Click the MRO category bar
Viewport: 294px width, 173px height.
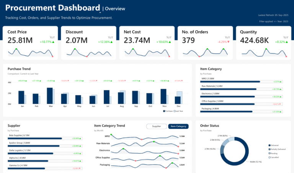[230, 82]
